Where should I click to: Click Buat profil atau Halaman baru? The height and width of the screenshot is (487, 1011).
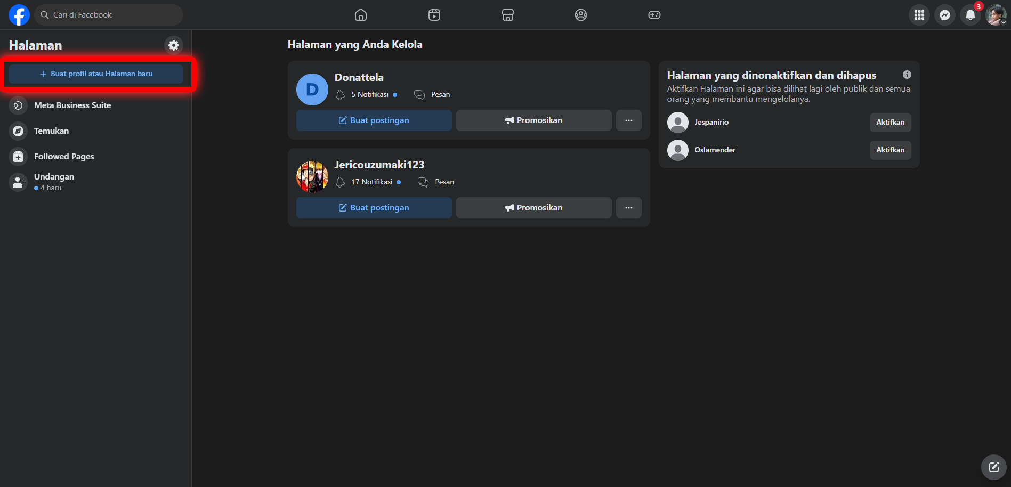[x=96, y=74]
